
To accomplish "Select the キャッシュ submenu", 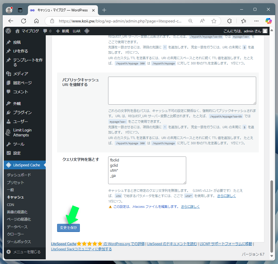I will pyautogui.click(x=15, y=197).
